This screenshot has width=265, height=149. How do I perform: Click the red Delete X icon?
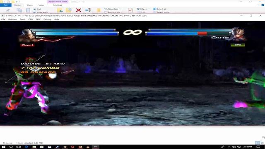click(78, 10)
